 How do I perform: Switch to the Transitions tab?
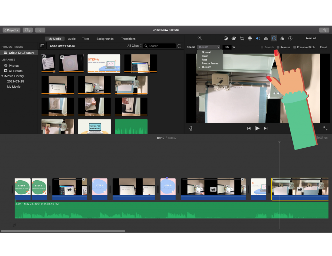point(128,39)
